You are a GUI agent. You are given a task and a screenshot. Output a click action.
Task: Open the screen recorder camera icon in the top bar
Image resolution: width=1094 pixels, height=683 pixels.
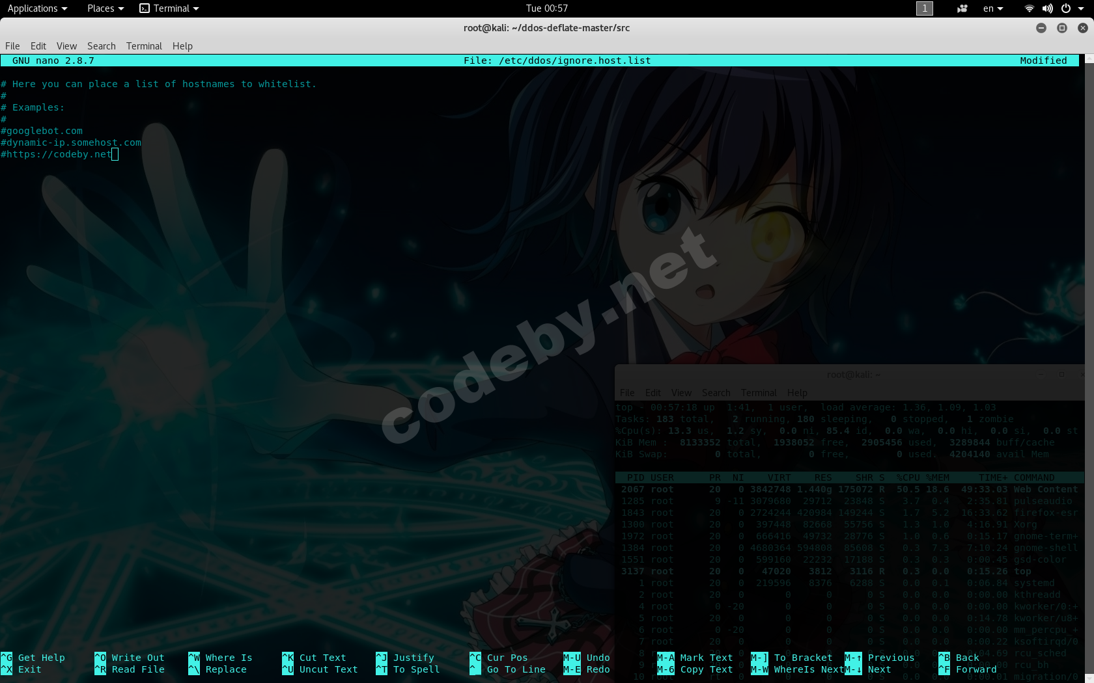(962, 8)
